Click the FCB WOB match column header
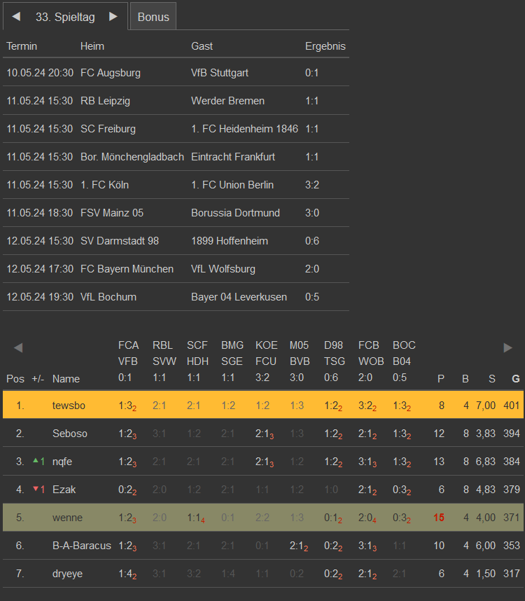Screen dimensions: 525x601 [369, 361]
